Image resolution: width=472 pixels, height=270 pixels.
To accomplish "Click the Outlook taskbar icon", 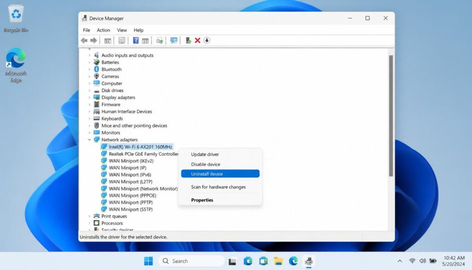I will tap(263, 261).
